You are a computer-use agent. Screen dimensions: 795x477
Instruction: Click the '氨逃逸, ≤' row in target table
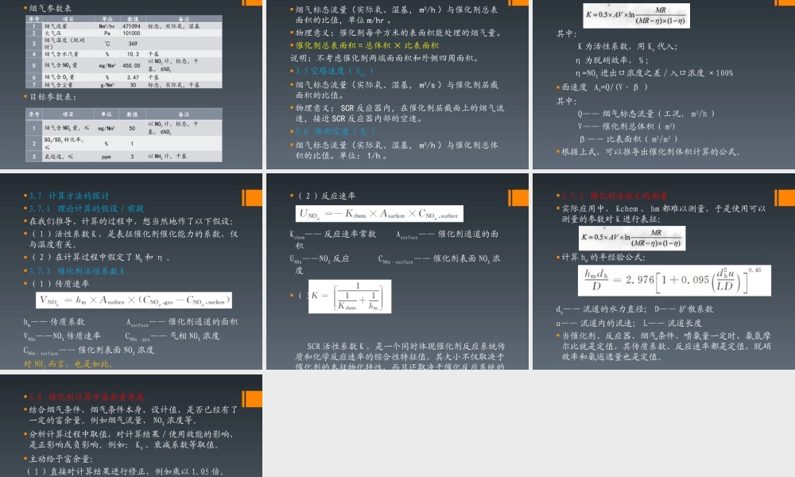point(124,157)
